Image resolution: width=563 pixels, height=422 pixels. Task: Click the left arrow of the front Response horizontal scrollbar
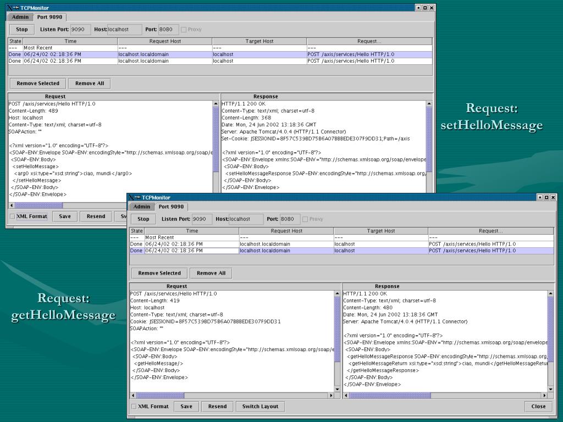pyautogui.click(x=346, y=396)
